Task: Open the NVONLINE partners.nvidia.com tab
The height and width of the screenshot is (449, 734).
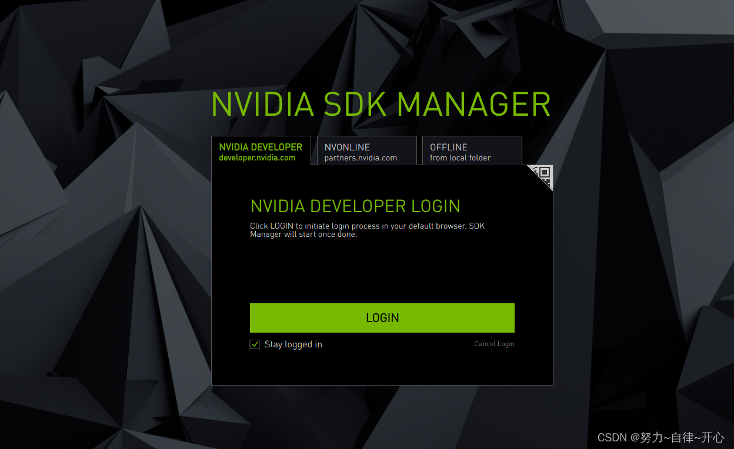Action: tap(366, 150)
